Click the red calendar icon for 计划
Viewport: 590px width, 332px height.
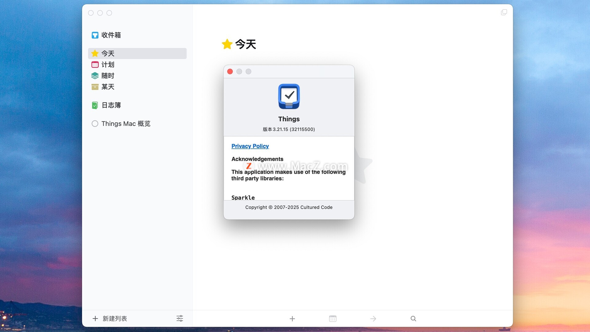[95, 65]
